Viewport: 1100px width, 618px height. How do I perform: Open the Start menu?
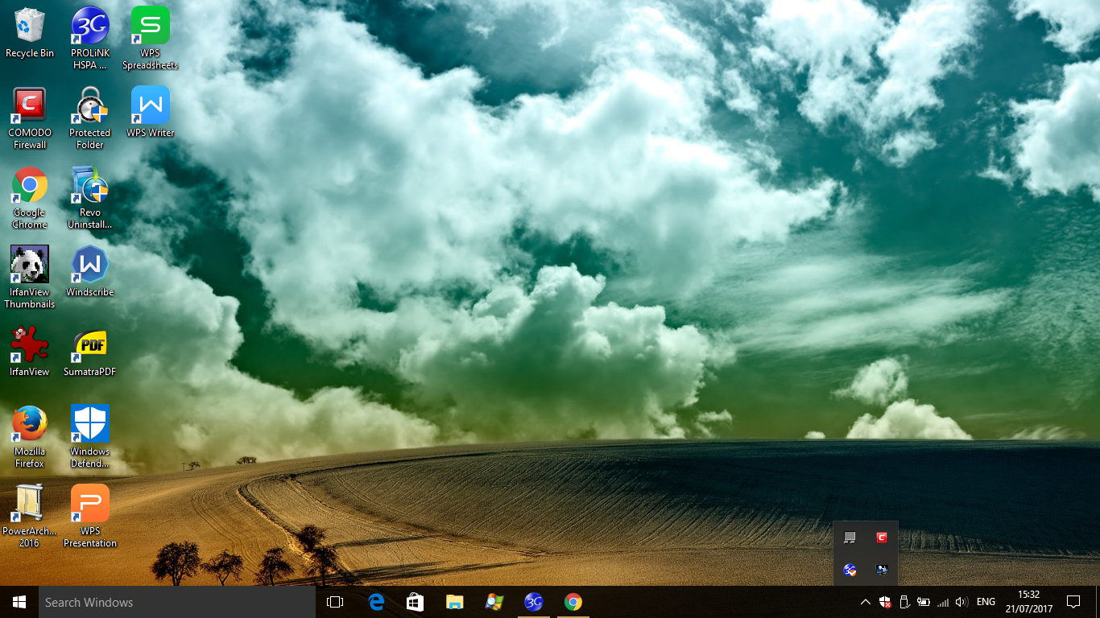click(x=19, y=602)
